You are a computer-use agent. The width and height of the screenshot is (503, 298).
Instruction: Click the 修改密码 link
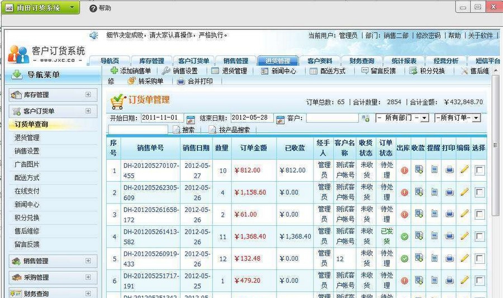[428, 35]
